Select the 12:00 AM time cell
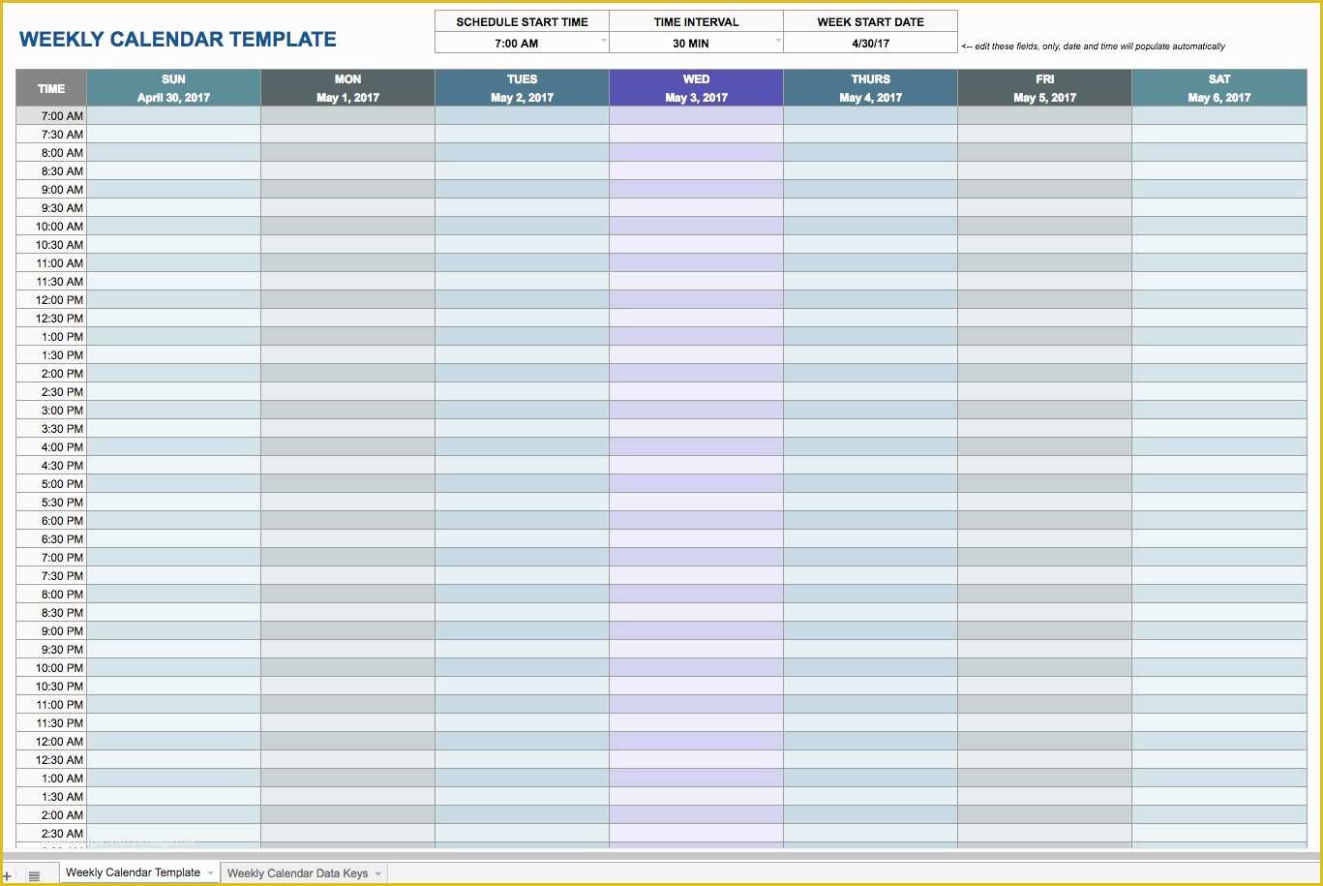Image resolution: width=1323 pixels, height=886 pixels. [51, 742]
